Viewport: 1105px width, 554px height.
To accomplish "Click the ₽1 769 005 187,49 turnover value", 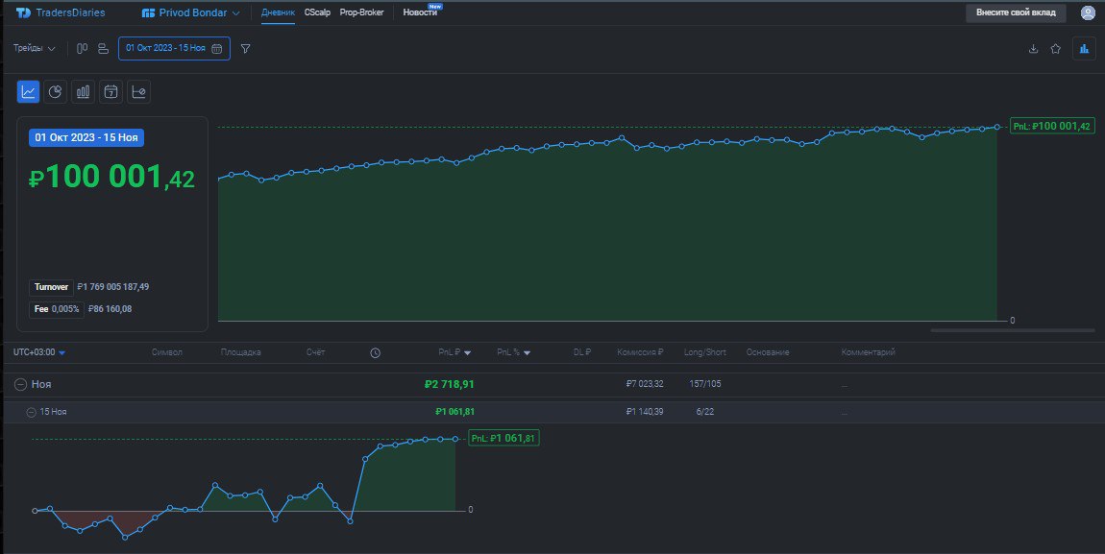I will tap(112, 287).
